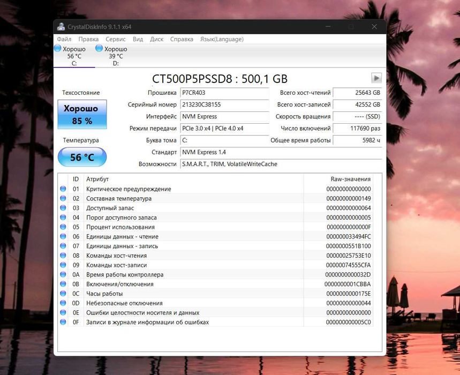Click the Режим передачи field PCIe 3.0 x4
Image resolution: width=460 pixels, height=375 pixels.
tap(224, 128)
